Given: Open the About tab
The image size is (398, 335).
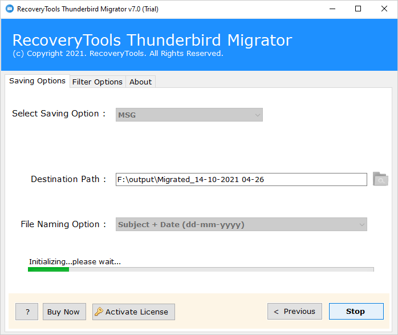Looking at the screenshot, I should 140,82.
